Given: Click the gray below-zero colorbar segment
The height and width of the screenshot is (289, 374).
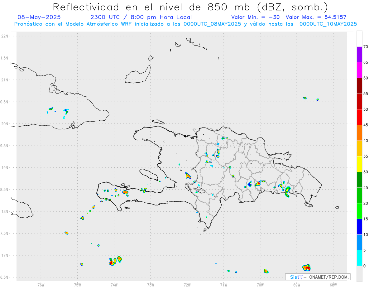Looking at the screenshot, I should pos(359,274).
